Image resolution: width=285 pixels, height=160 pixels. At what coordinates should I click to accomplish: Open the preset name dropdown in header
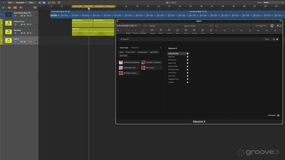[190, 26]
